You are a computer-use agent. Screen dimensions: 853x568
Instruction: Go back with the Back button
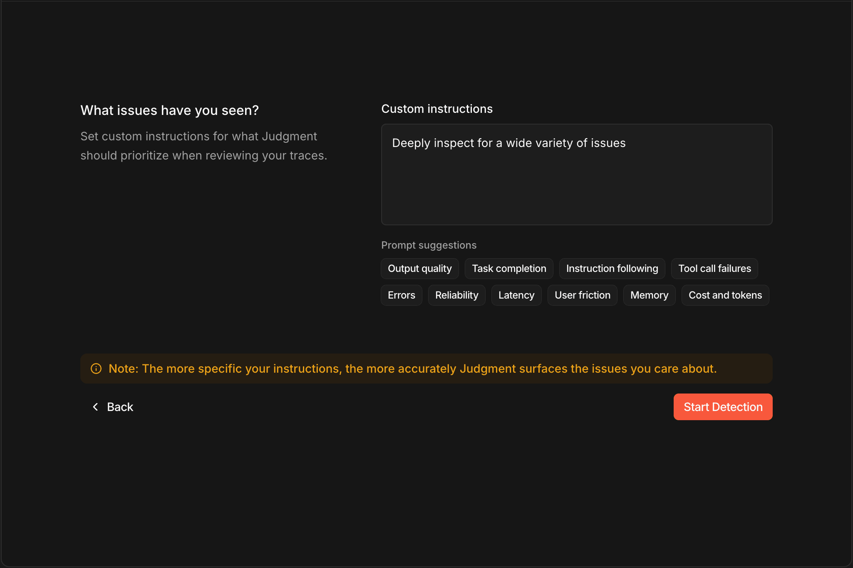point(112,407)
